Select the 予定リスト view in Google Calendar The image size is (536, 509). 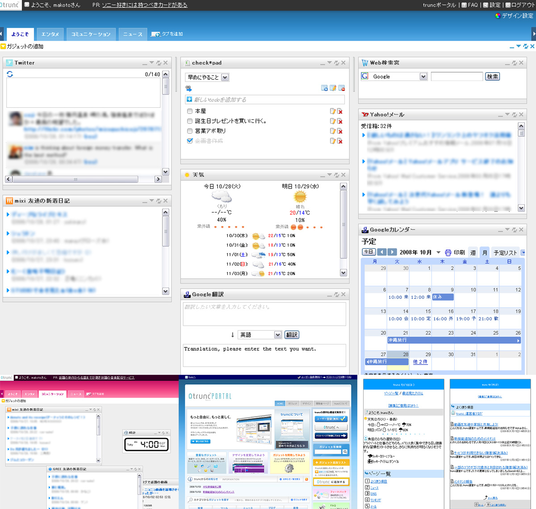coord(505,252)
